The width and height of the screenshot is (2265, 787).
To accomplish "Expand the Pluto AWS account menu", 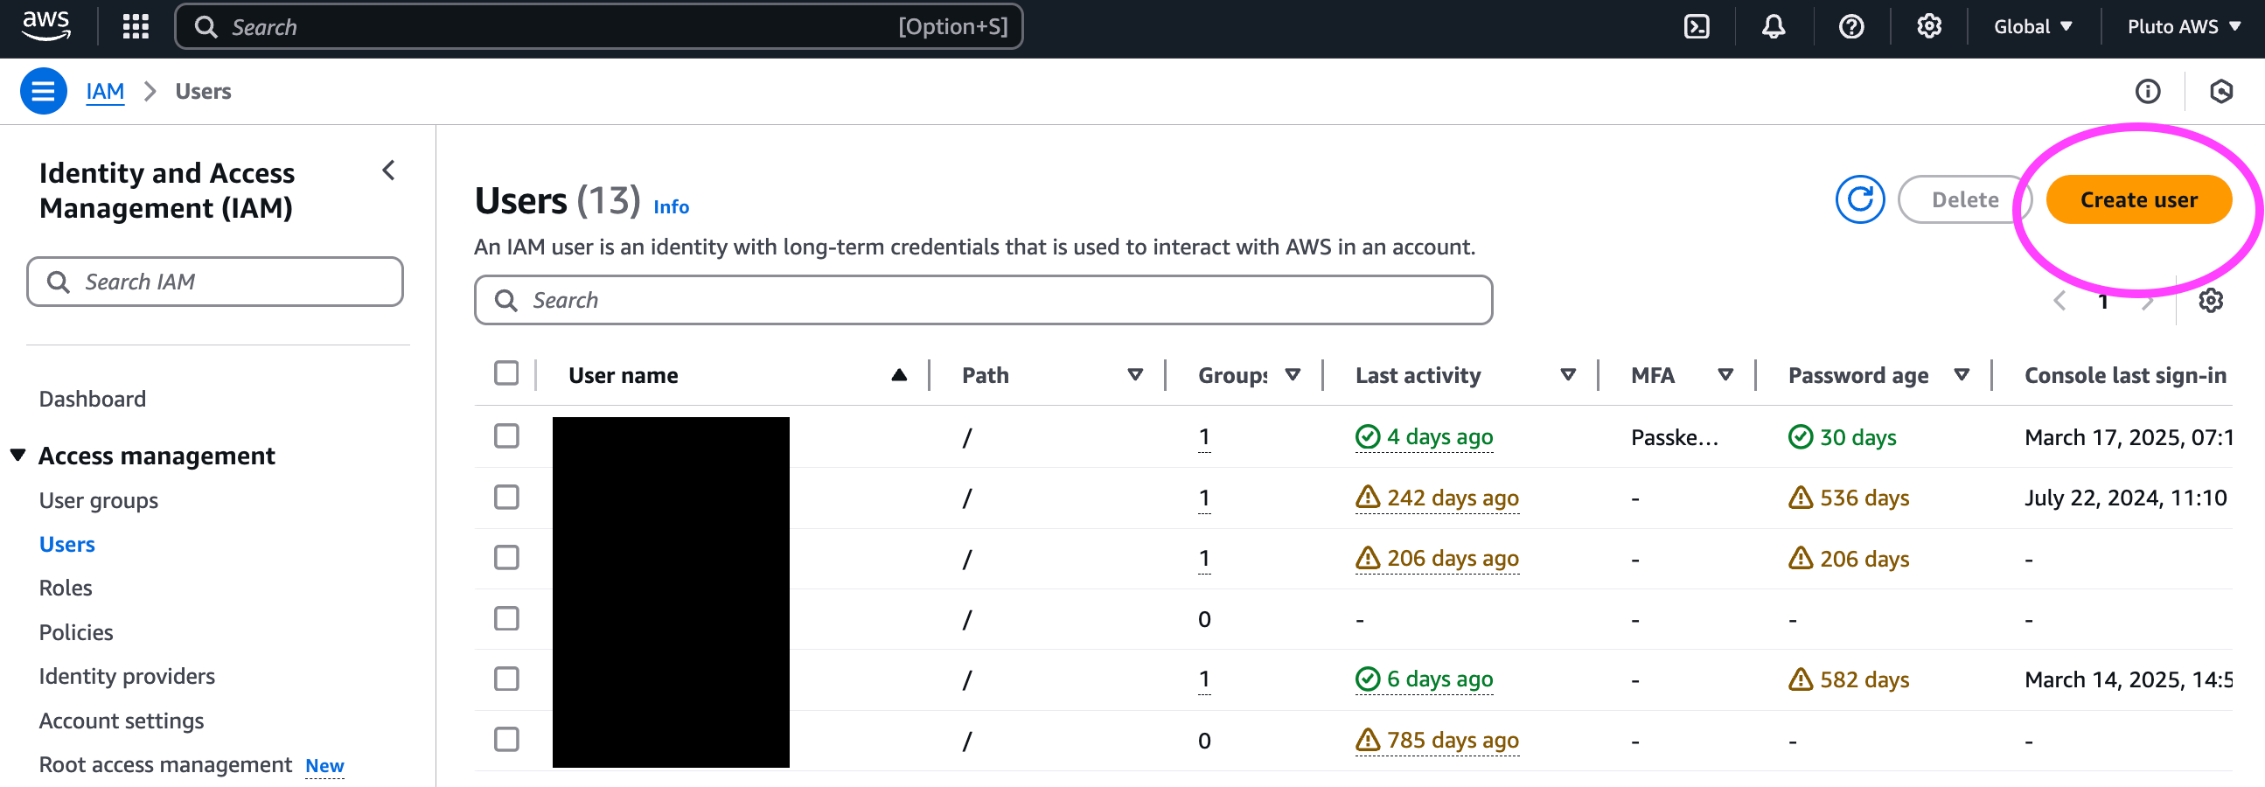I will [x=2182, y=27].
